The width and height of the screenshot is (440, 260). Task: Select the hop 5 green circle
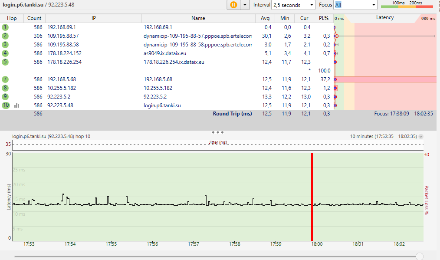click(5, 62)
